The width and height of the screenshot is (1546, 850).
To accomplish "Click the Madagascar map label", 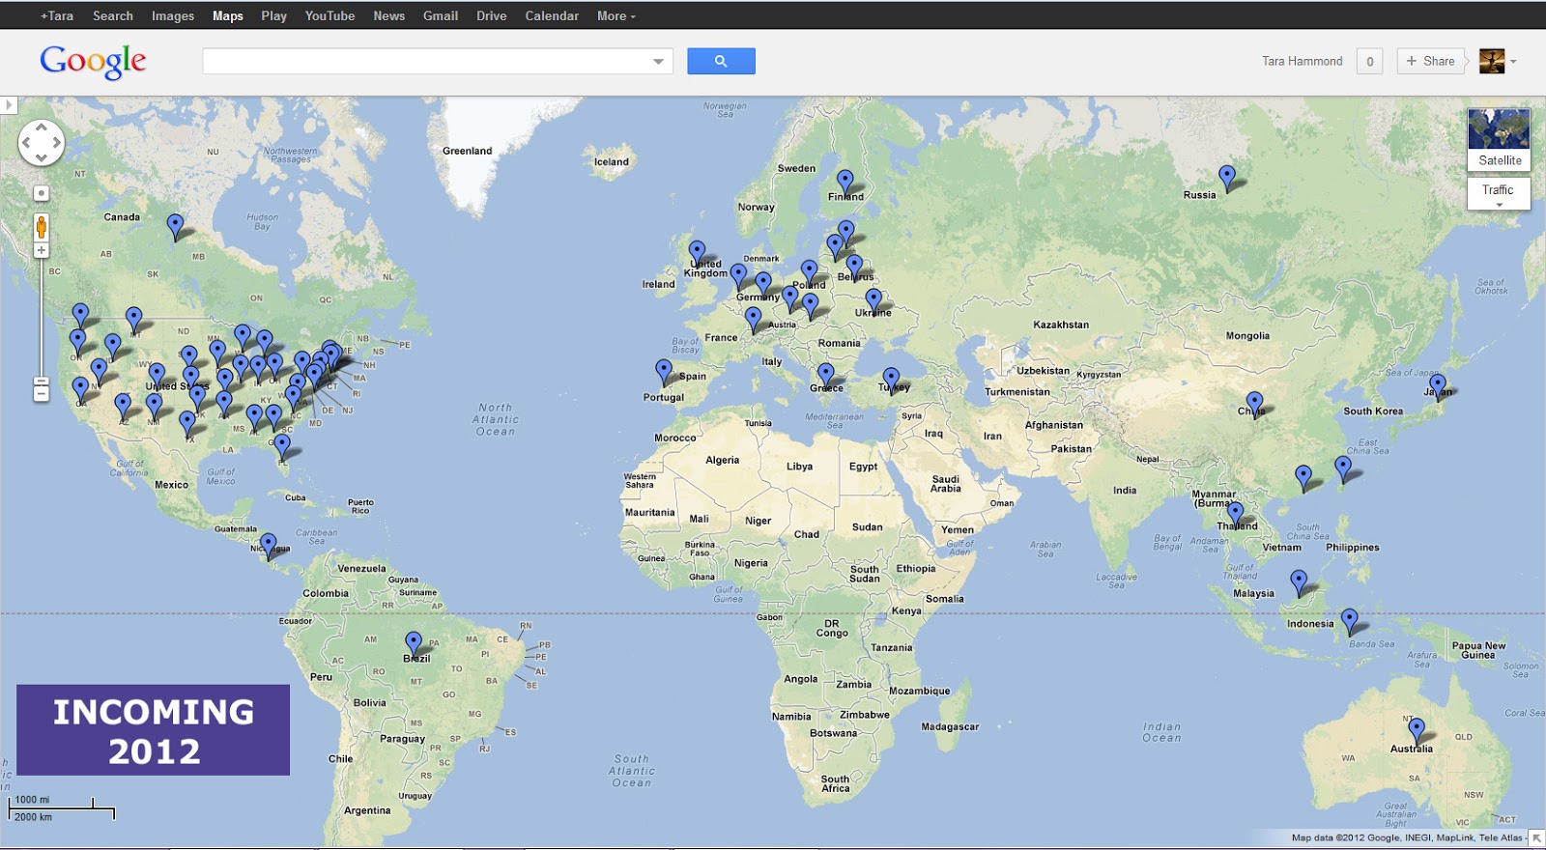I will [950, 726].
